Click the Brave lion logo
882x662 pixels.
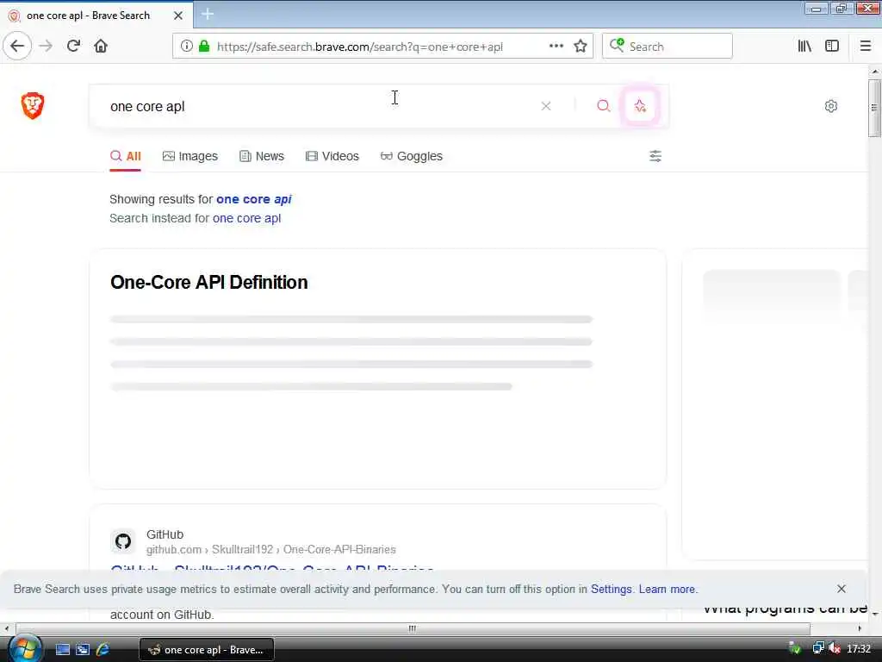[x=33, y=106]
